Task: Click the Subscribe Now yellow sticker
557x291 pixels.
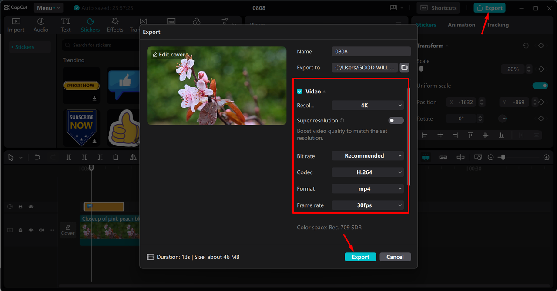Action: click(x=81, y=86)
